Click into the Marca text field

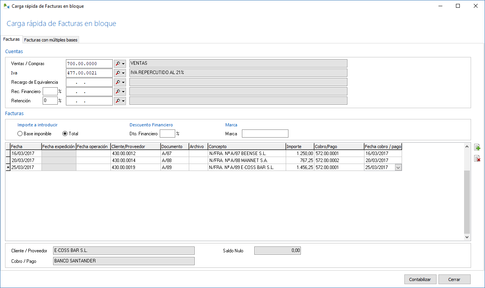click(x=265, y=134)
